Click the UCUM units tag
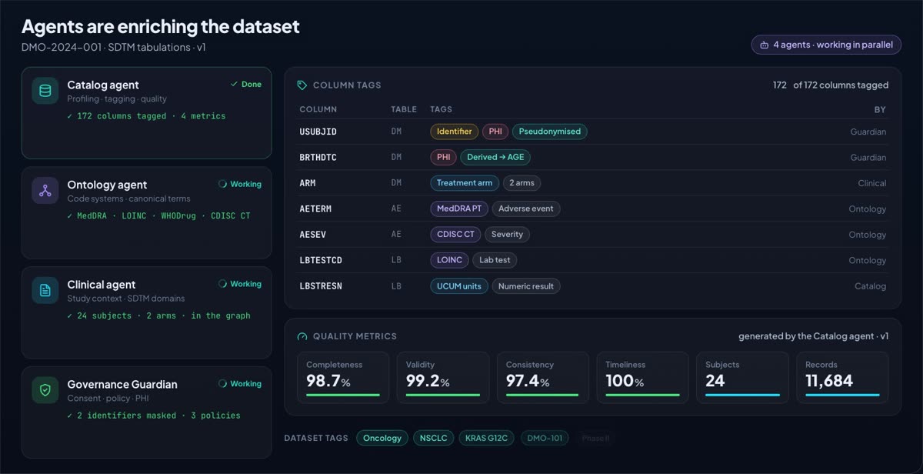Viewport: 923px width, 474px height. [459, 286]
